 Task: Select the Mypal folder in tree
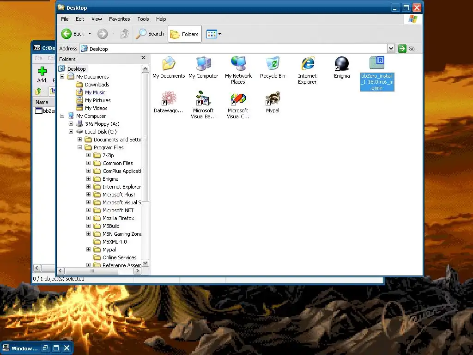tap(109, 249)
